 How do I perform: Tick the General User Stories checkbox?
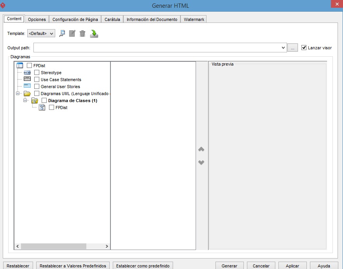click(x=37, y=87)
